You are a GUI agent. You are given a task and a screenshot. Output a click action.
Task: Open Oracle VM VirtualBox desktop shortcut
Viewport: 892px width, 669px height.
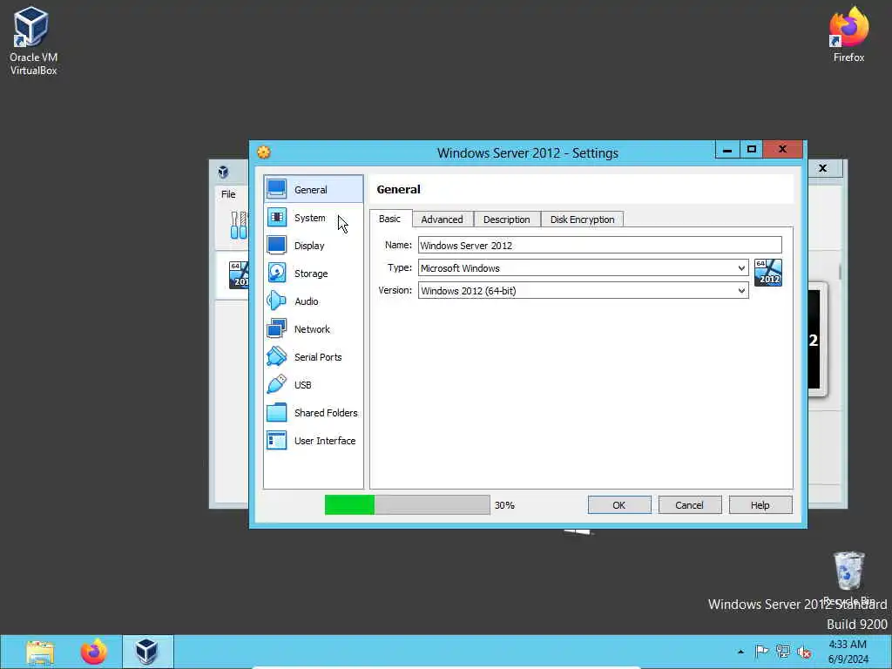click(33, 40)
